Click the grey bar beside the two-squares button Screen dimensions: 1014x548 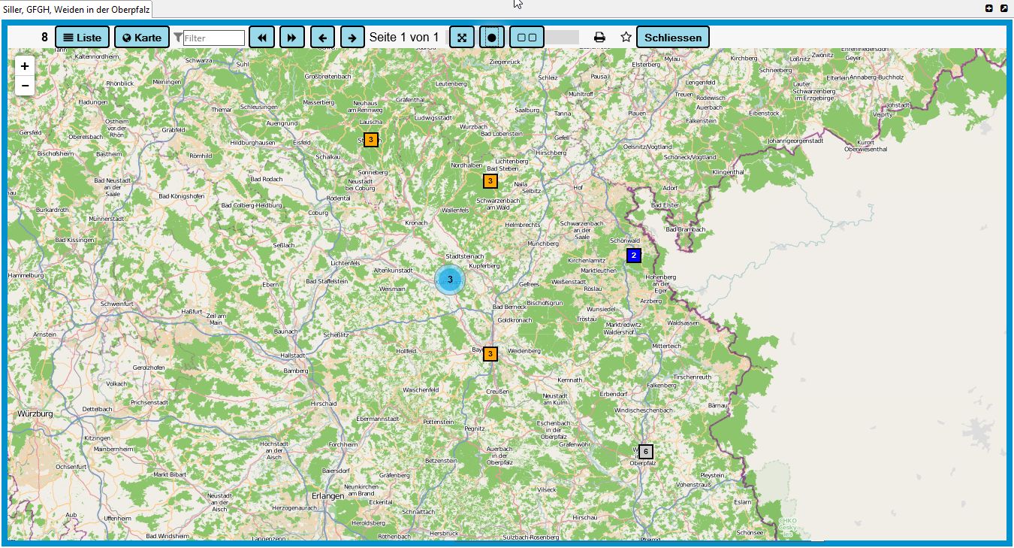(562, 38)
